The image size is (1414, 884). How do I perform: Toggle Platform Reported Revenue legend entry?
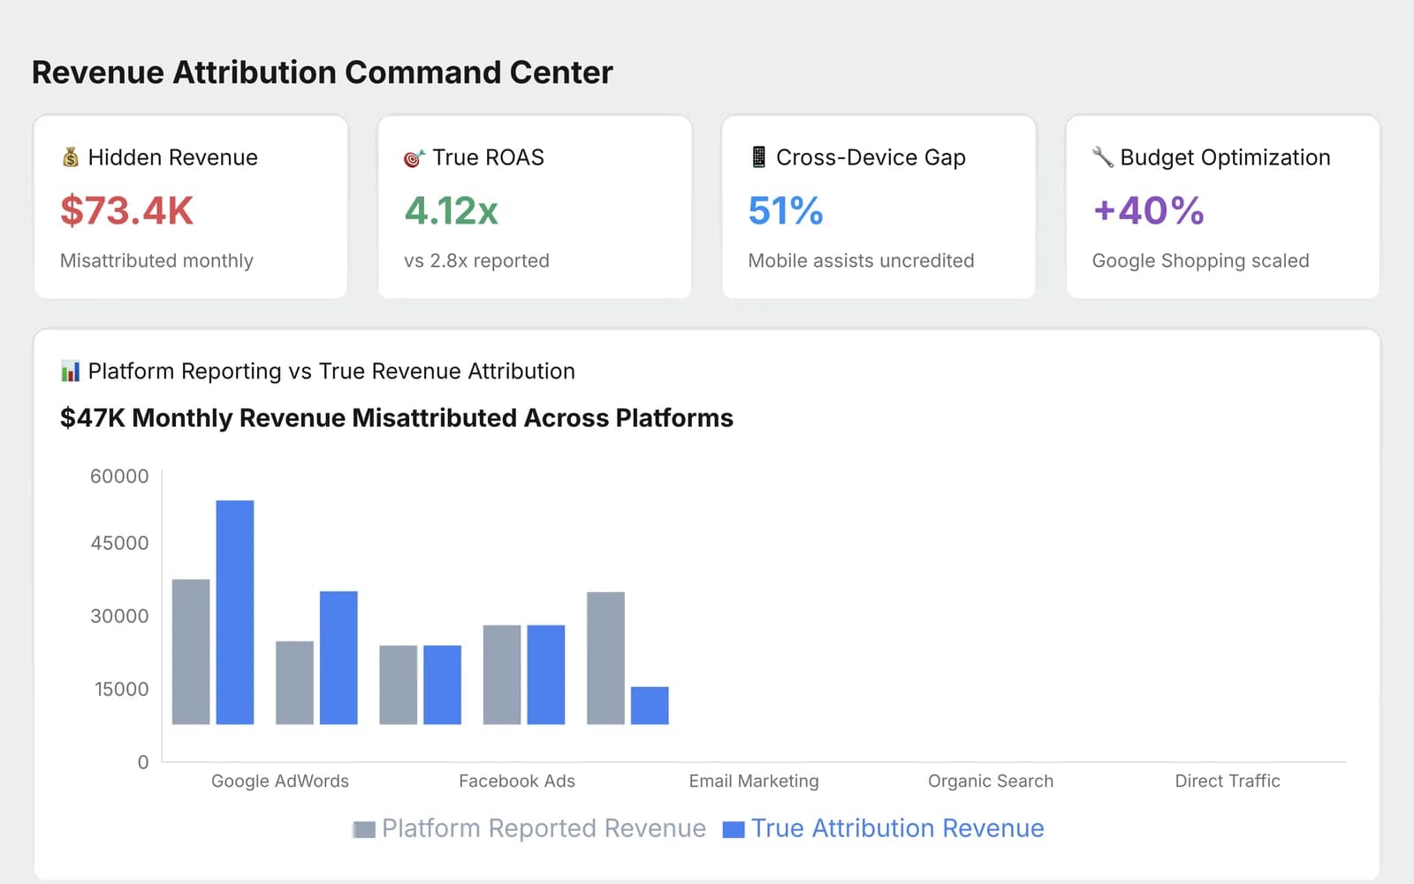coord(529,828)
